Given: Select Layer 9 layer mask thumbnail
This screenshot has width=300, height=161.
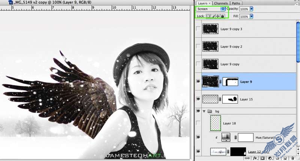Looking at the screenshot, I should 230,82.
